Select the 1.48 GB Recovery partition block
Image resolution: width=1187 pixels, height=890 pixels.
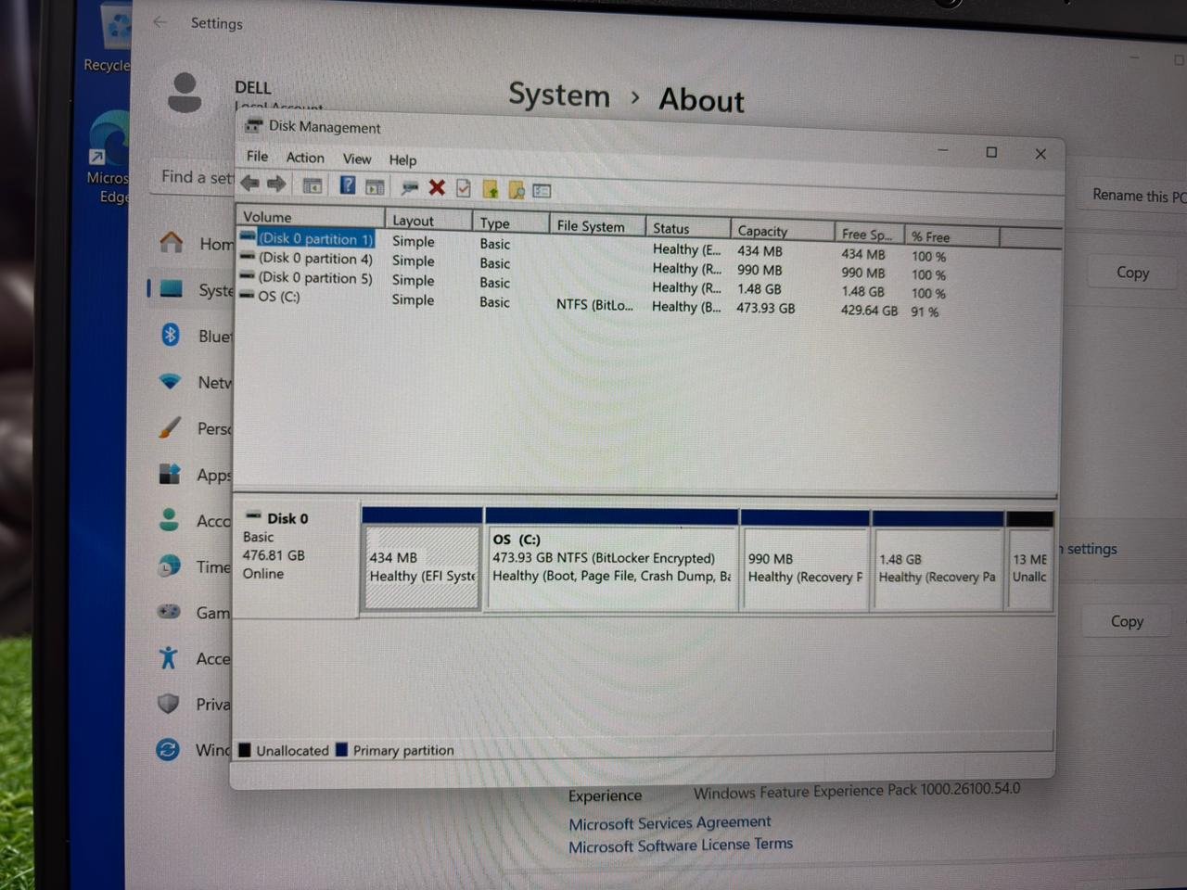pos(937,567)
